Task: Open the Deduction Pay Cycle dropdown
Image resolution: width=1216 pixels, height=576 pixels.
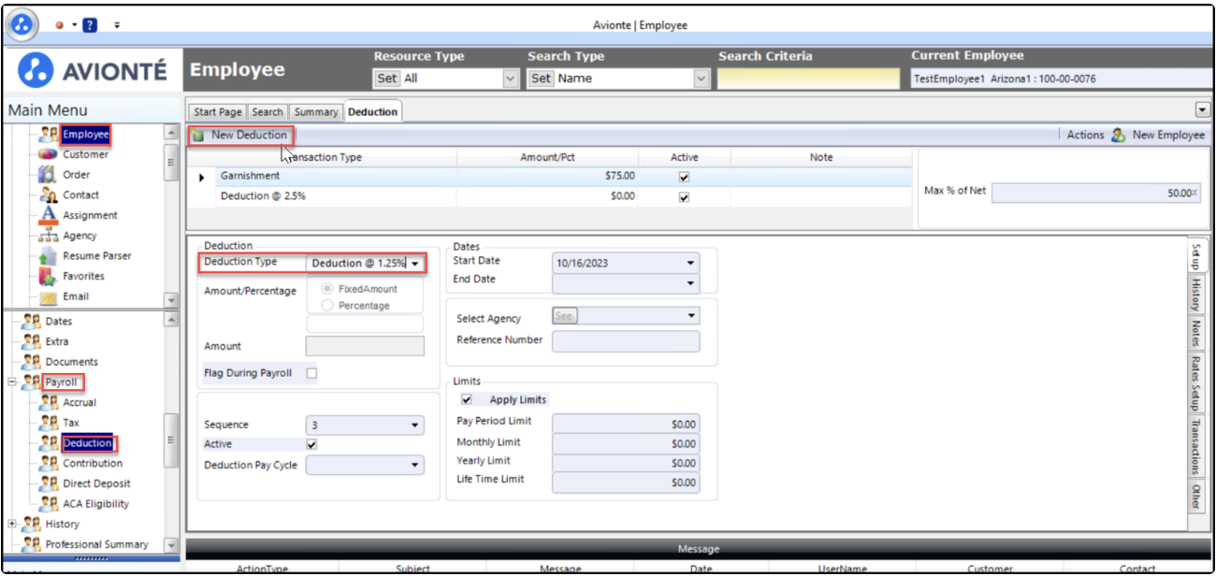Action: [414, 464]
